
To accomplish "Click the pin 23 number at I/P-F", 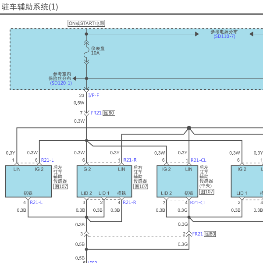I will coord(82,96).
